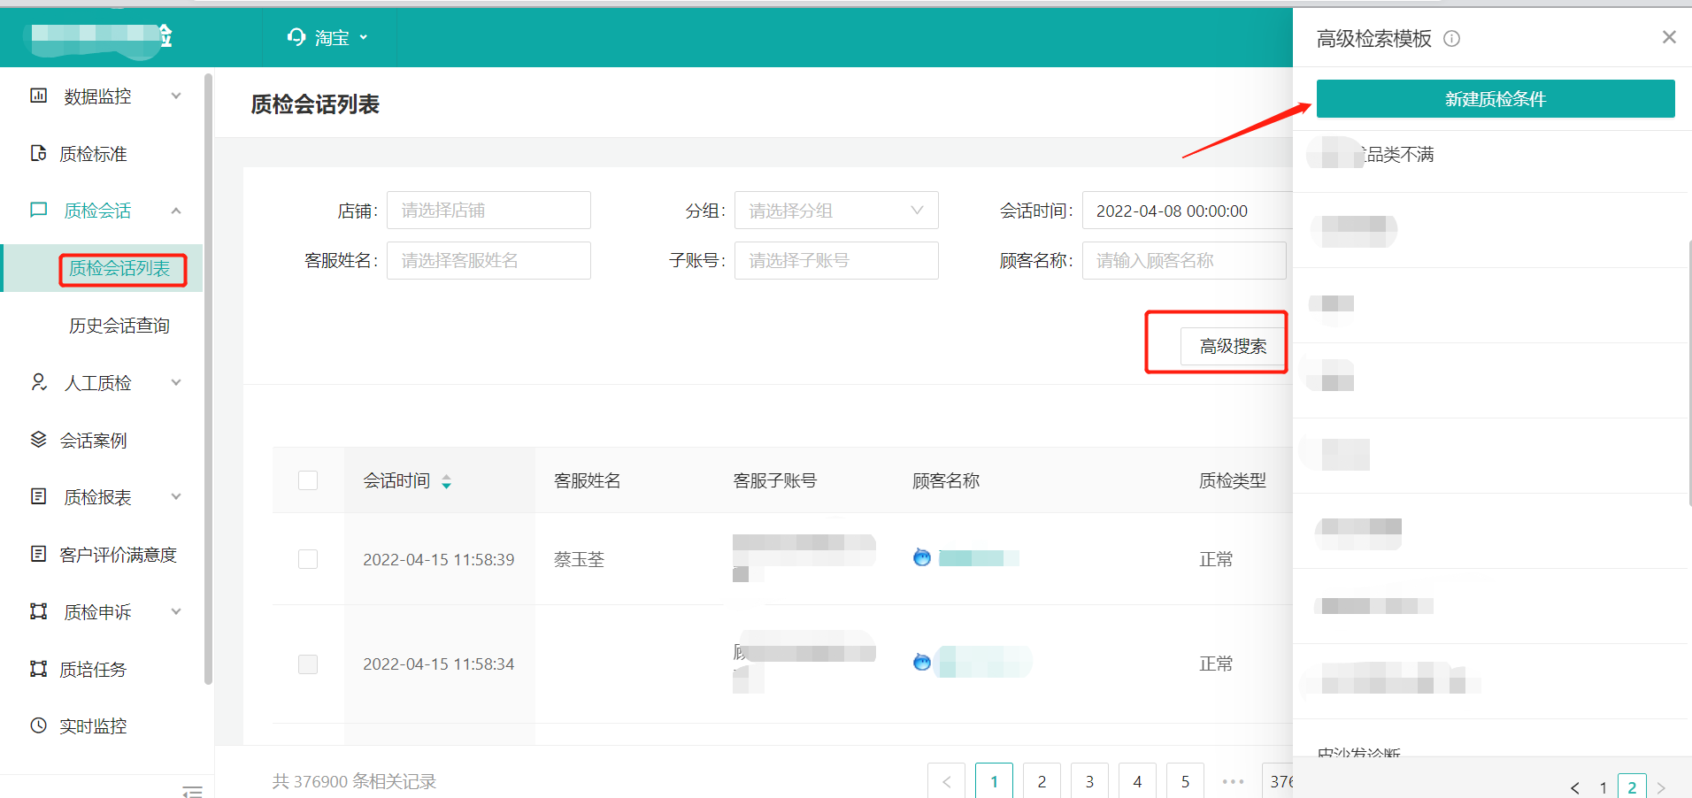
Task: Expand the 数据监控 menu chevron
Action: point(176,96)
